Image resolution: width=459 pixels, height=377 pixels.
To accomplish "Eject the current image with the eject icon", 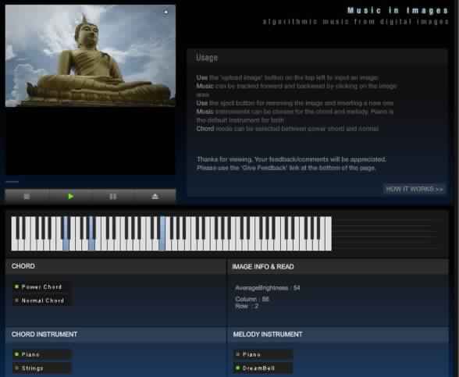I will 155,197.
